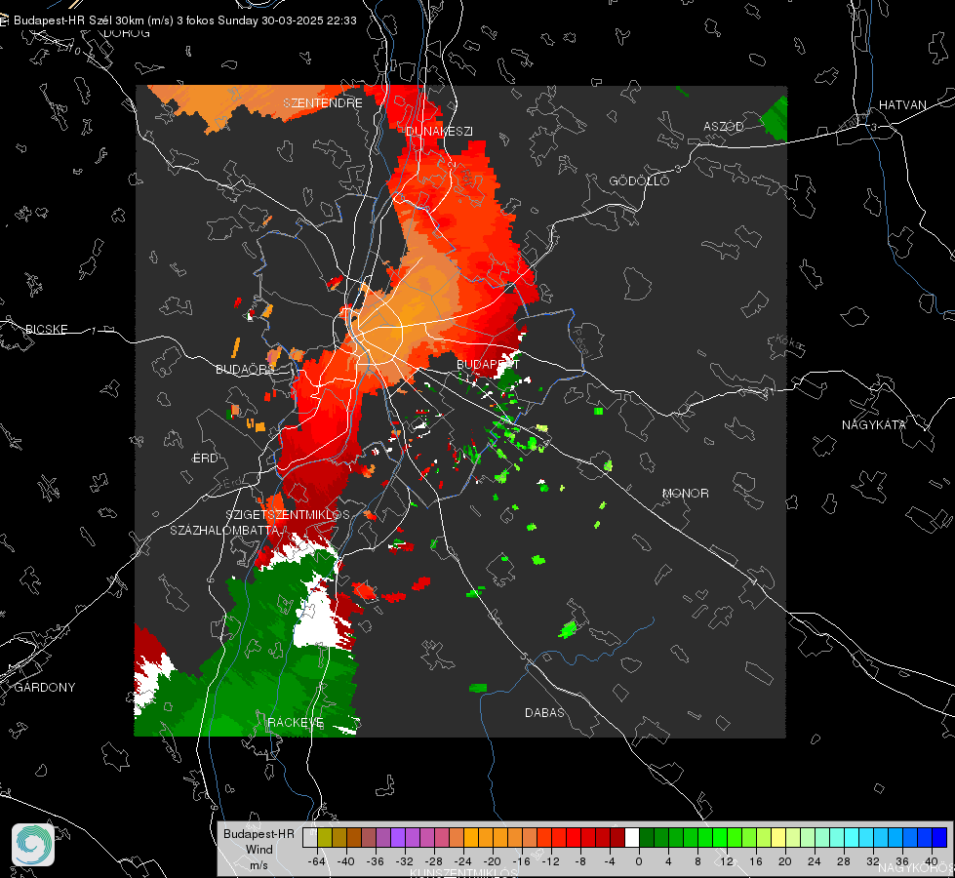Select the light gray first swatch in the legend

click(x=310, y=837)
